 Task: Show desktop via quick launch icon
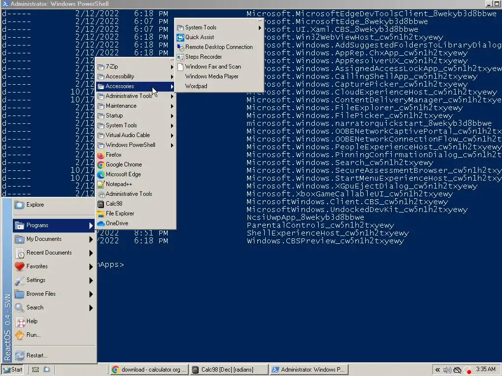[35, 370]
